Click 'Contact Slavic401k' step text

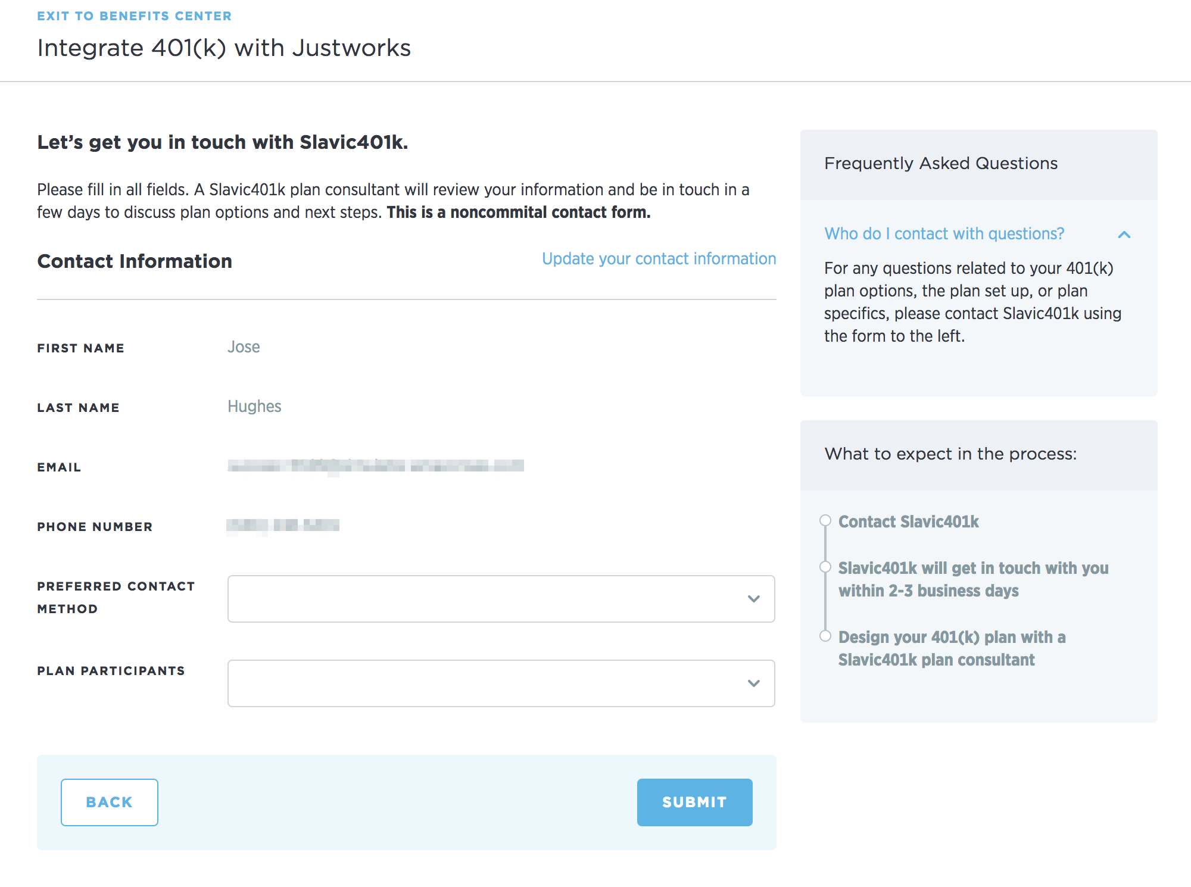908,522
